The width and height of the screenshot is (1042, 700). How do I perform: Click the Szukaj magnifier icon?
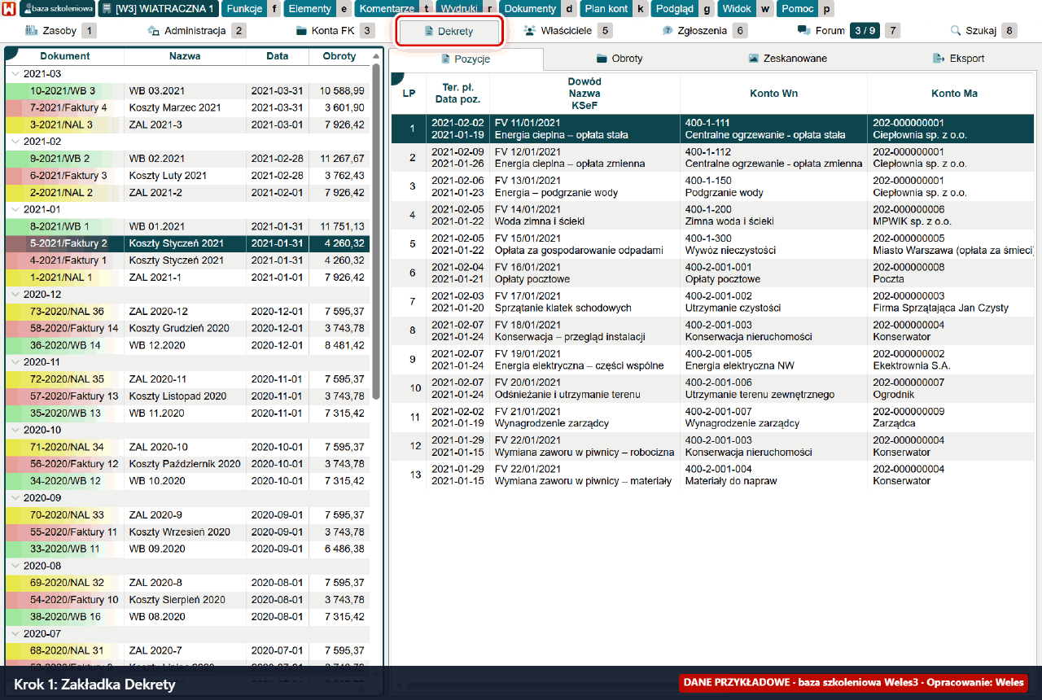(x=957, y=31)
